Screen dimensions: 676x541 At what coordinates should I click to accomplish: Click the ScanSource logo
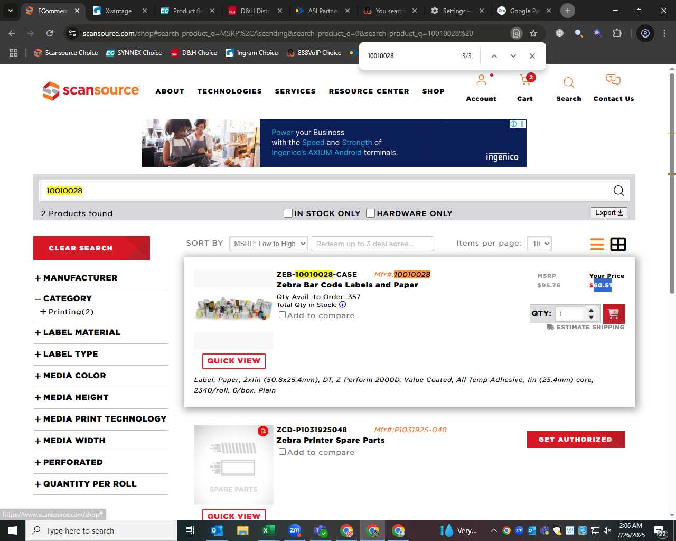point(91,91)
